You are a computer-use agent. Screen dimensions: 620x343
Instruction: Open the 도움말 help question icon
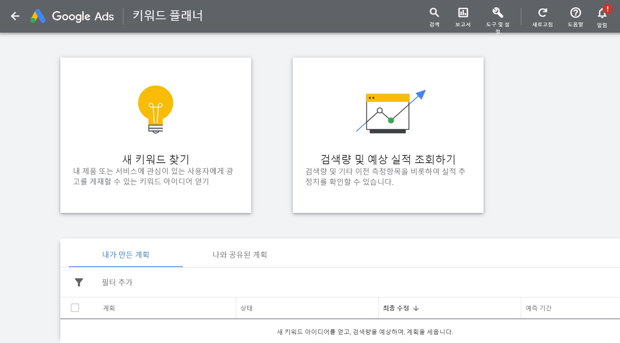[575, 13]
